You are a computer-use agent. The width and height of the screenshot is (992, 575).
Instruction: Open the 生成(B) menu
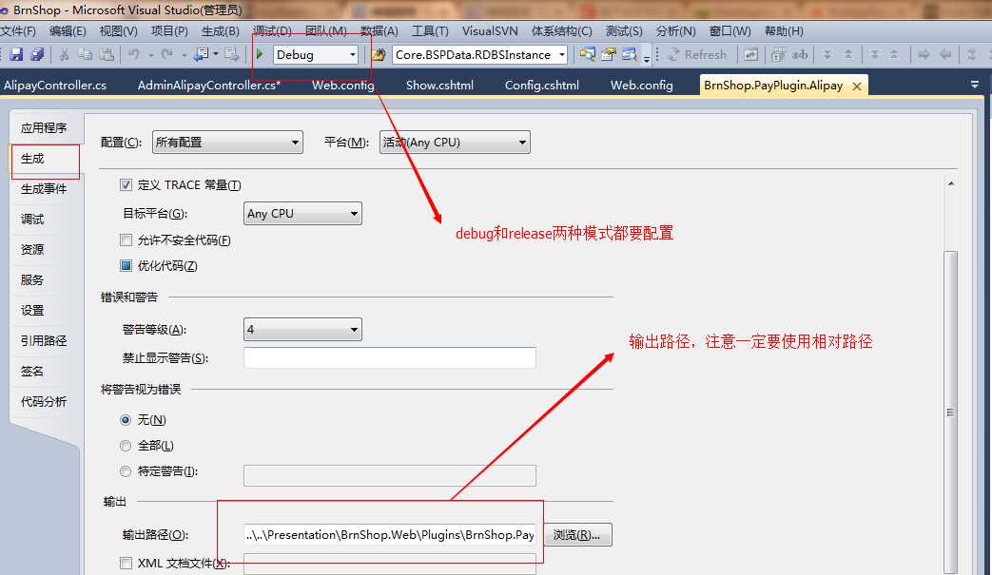(x=220, y=31)
